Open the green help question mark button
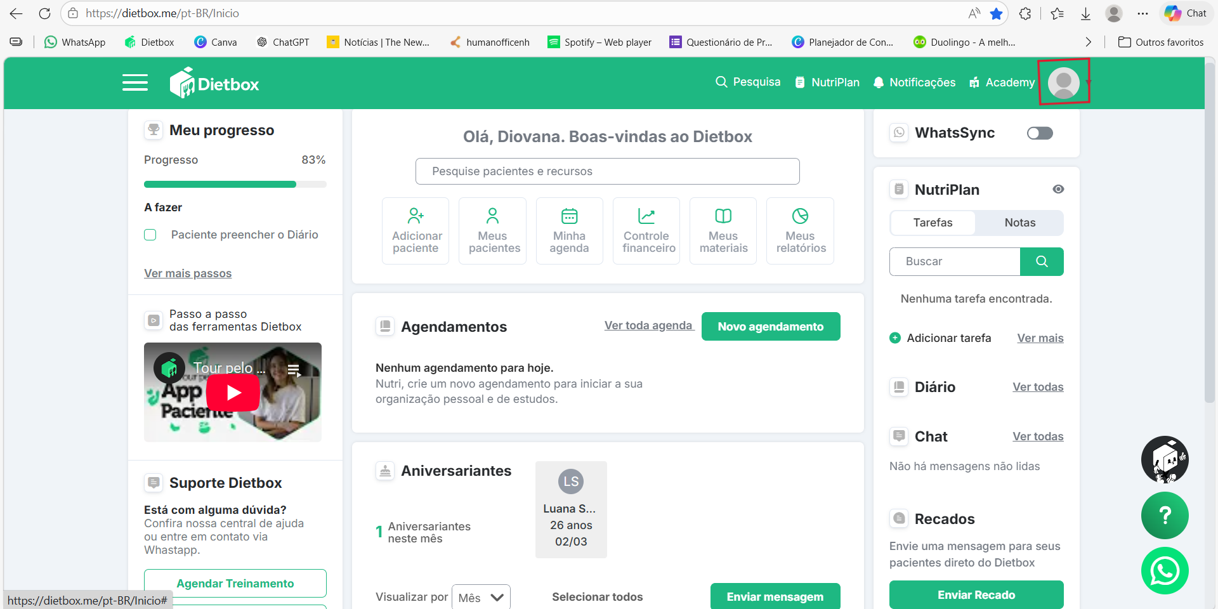This screenshot has width=1218, height=609. [1165, 516]
